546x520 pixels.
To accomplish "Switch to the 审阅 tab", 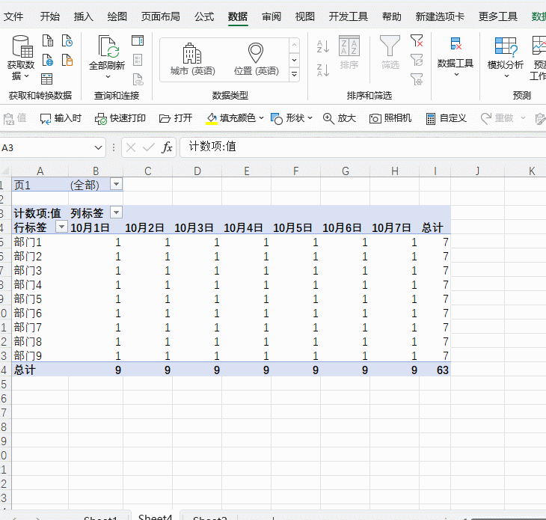I will click(x=272, y=16).
